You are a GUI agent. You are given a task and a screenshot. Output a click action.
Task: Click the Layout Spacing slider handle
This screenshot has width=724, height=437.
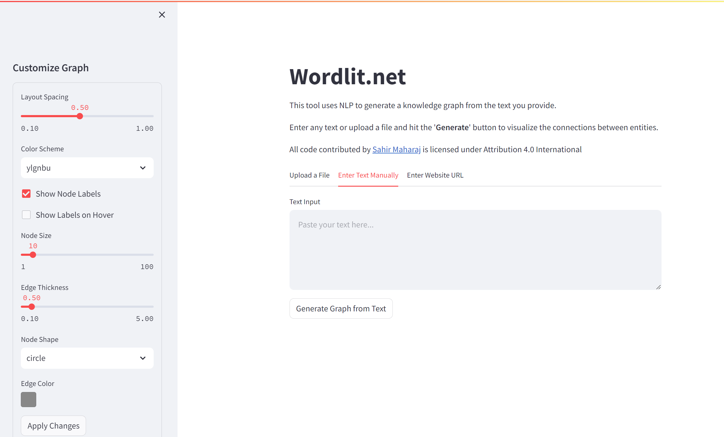pos(80,116)
